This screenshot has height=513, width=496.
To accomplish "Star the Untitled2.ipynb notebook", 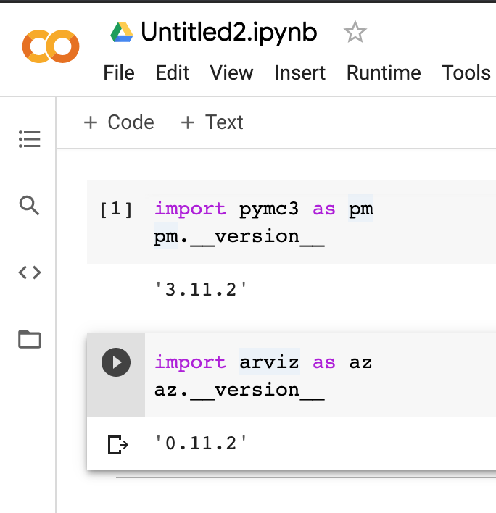I will [355, 32].
